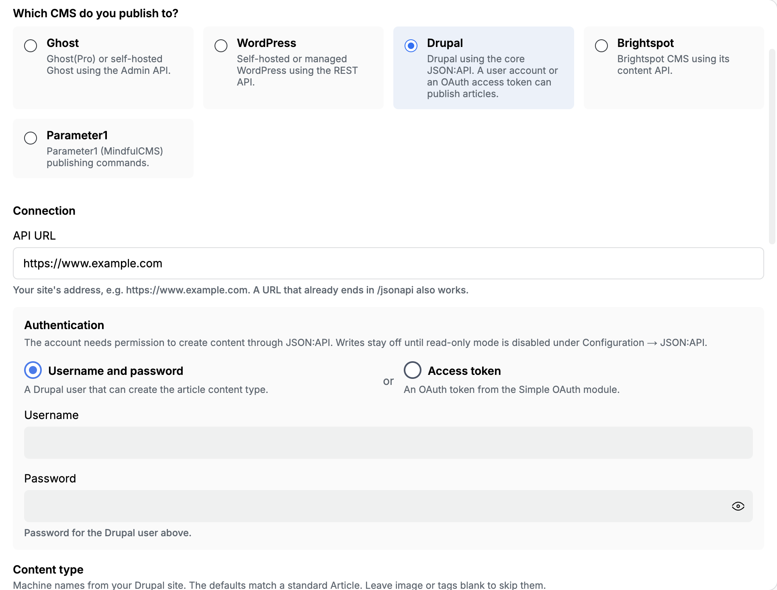Click the 'Machine names from your Drupal site' text
Image resolution: width=777 pixels, height=590 pixels.
(279, 585)
